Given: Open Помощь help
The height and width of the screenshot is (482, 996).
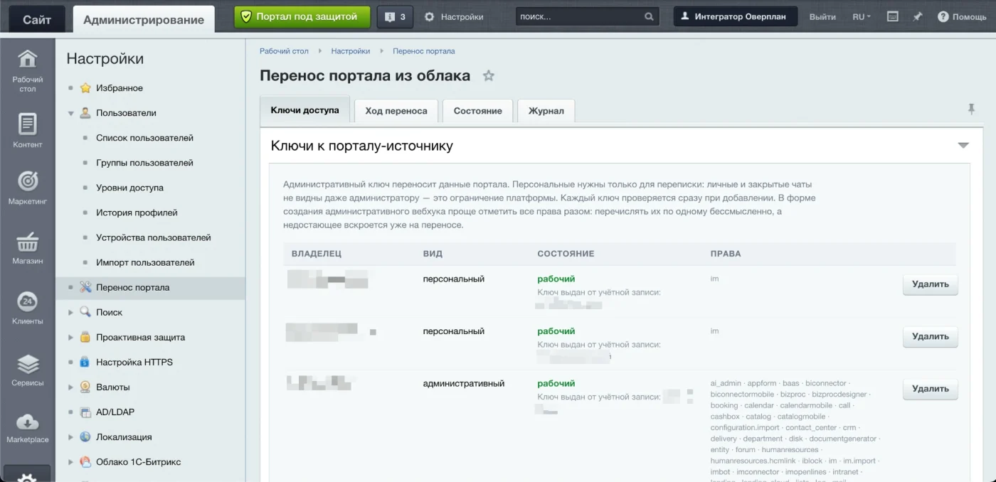Looking at the screenshot, I should 962,16.
